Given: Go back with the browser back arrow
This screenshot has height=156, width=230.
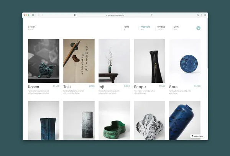Looking at the screenshot, I should pos(39,15).
